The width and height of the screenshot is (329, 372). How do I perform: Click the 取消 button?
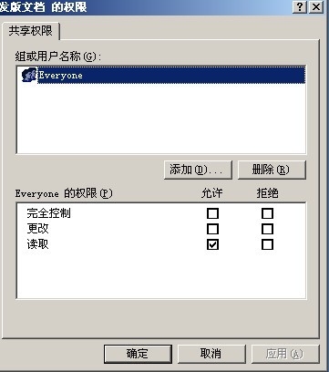211,354
